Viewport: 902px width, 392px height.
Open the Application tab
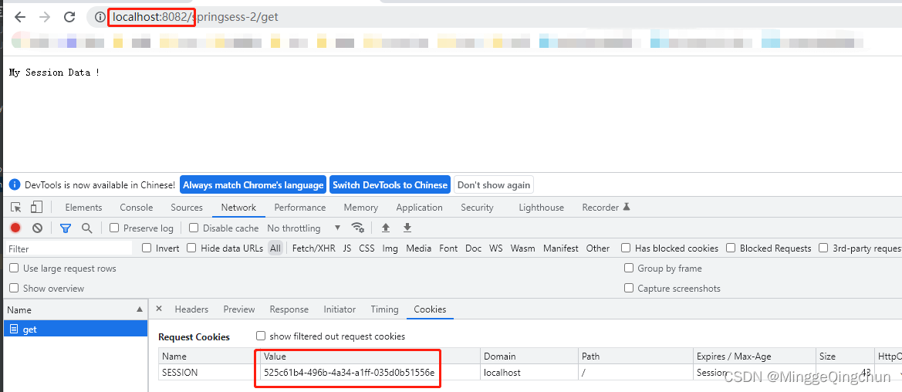click(x=419, y=208)
